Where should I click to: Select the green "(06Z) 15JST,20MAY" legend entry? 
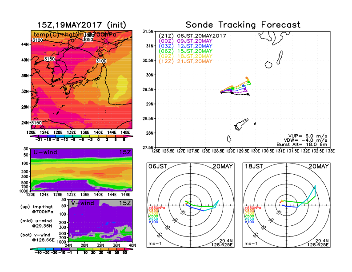click(185, 51)
